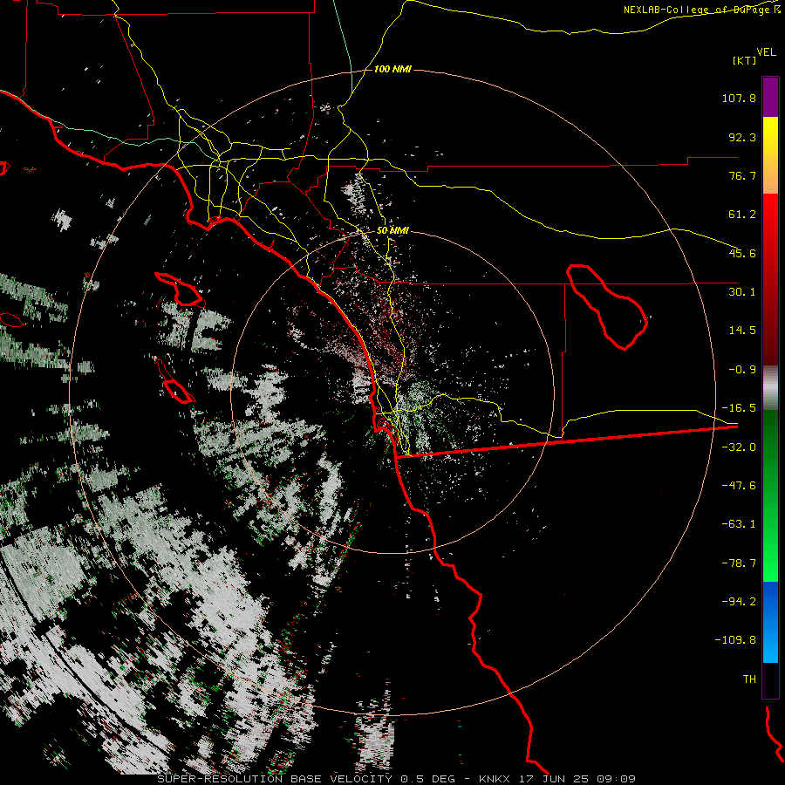Screen dimensions: 785x785
Task: Click the 92.3 velocity scale value
Action: (742, 137)
